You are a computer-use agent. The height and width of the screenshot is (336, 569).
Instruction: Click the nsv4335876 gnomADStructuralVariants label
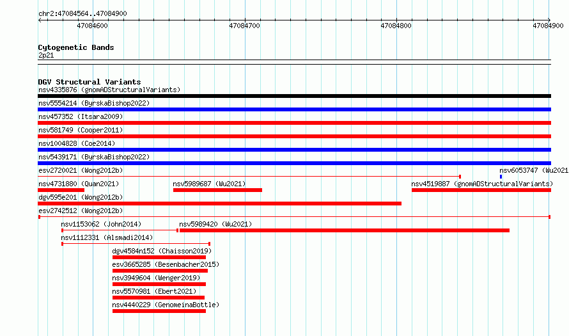click(109, 90)
